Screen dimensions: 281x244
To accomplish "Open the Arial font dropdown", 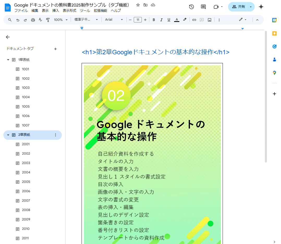I will [114, 20].
